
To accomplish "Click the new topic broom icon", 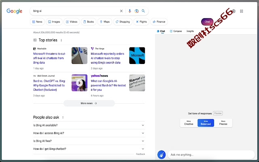I will pos(161,155).
